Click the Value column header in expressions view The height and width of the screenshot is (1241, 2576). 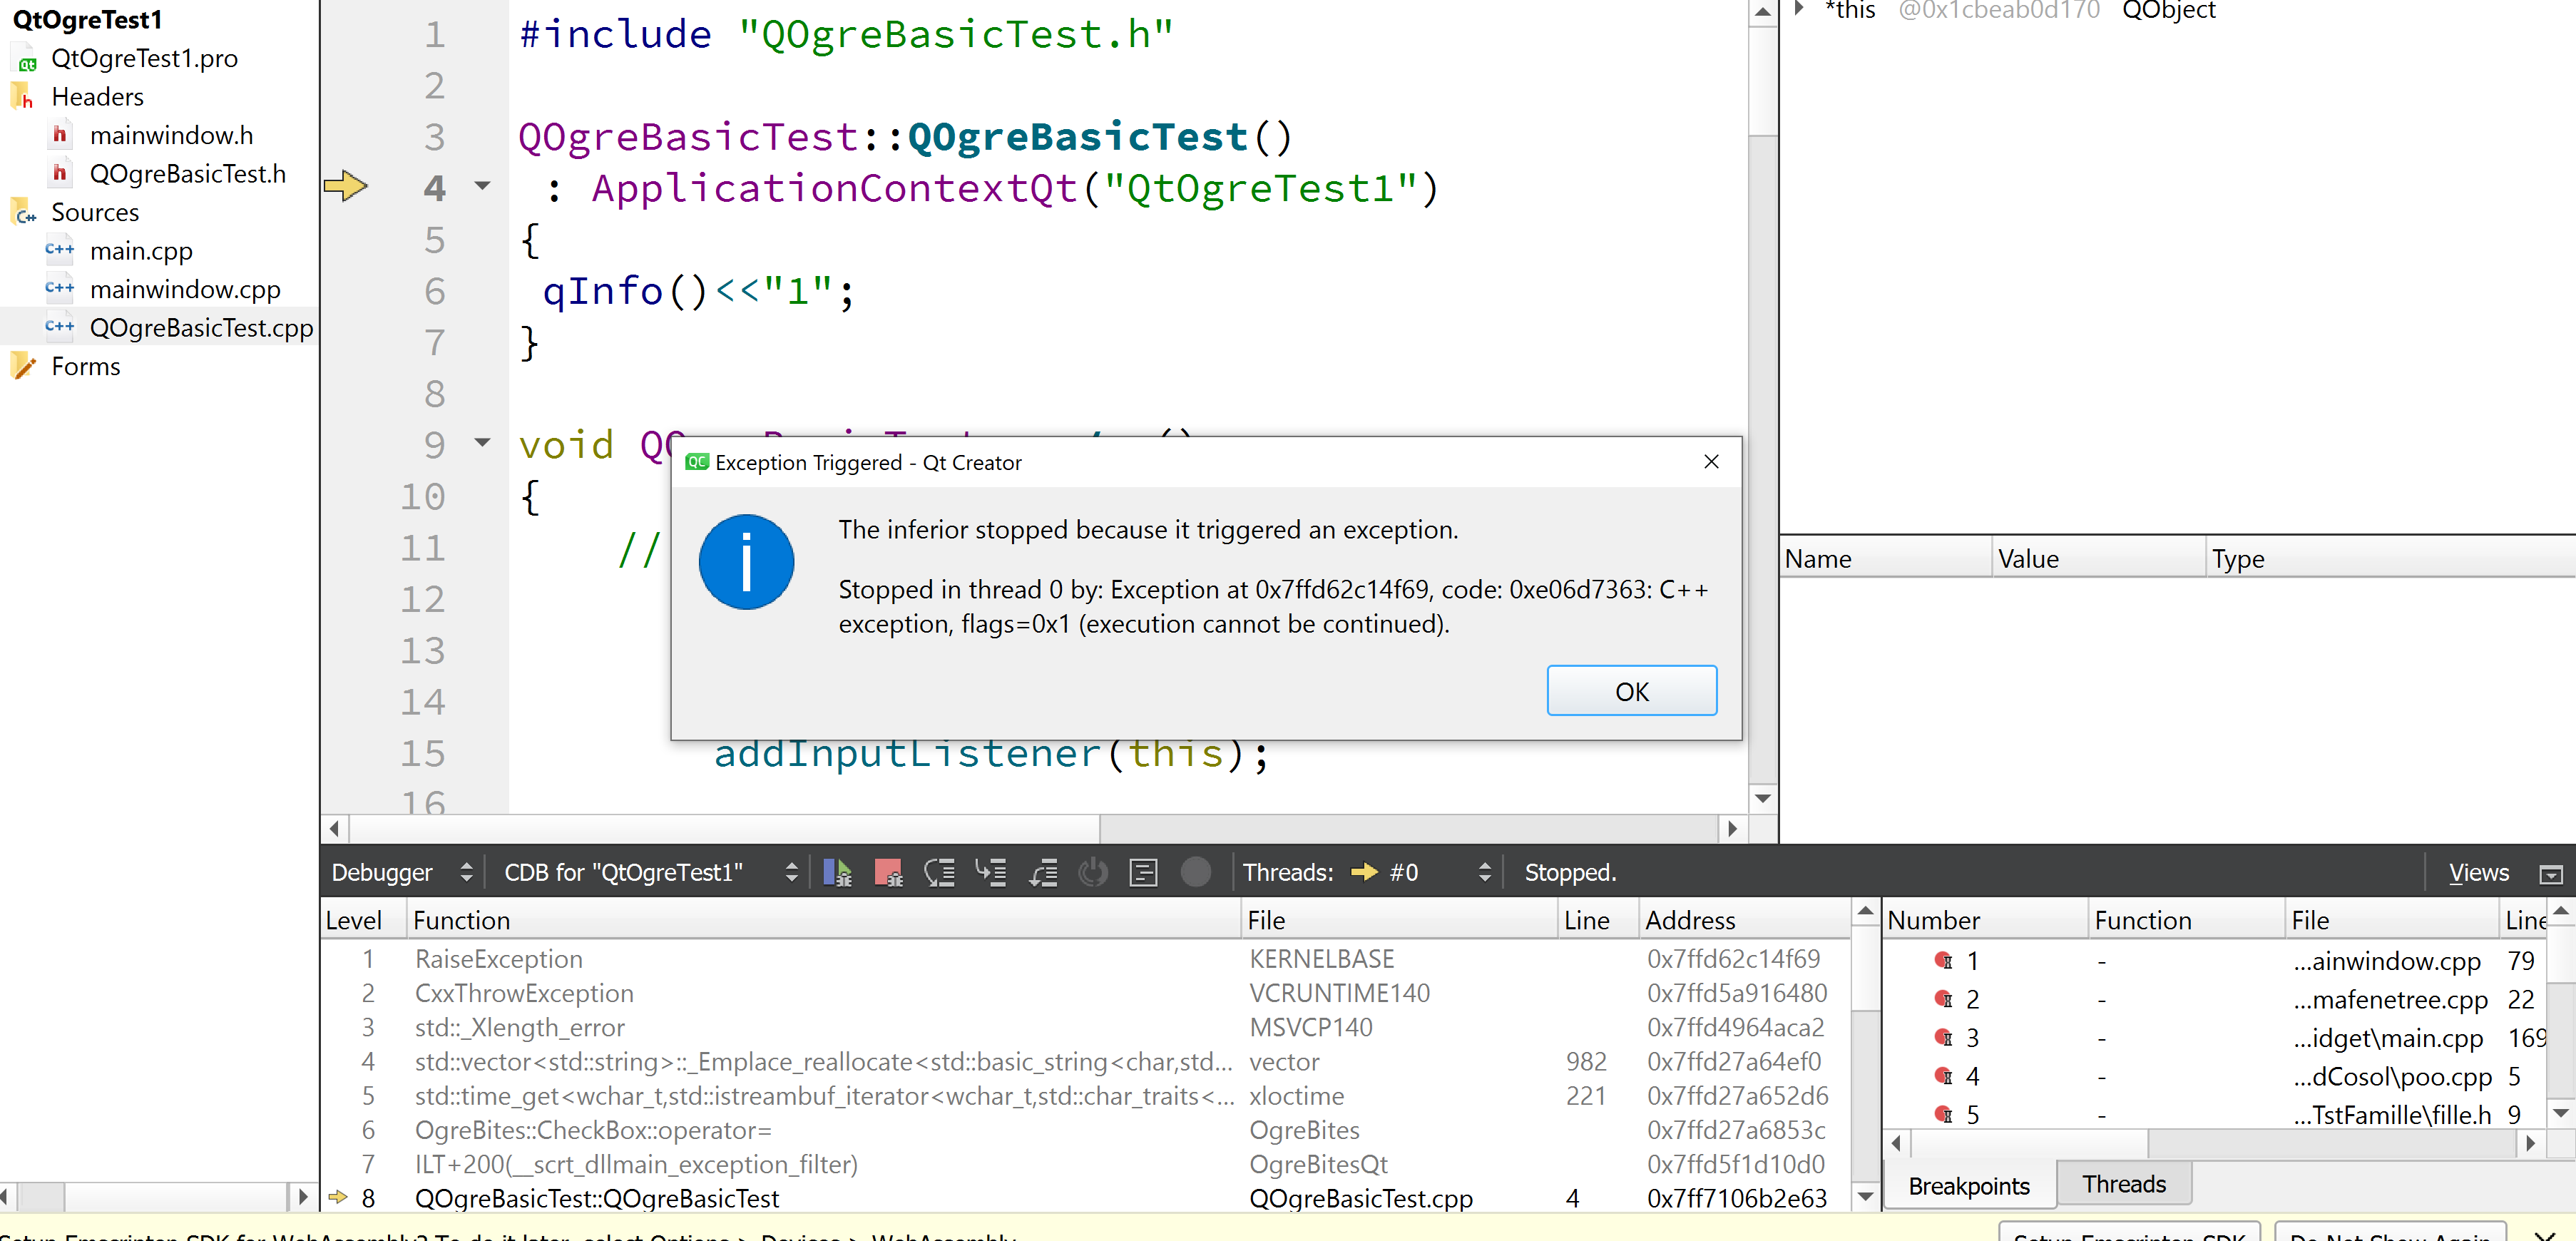point(2098,559)
